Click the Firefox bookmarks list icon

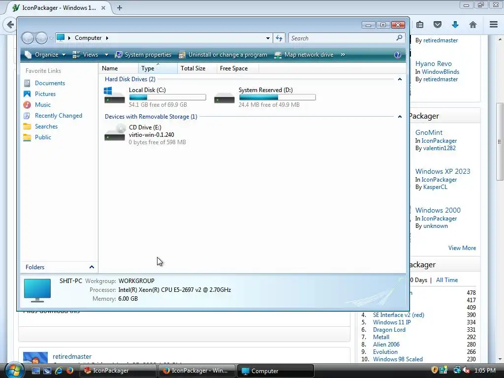pyautogui.click(x=420, y=25)
